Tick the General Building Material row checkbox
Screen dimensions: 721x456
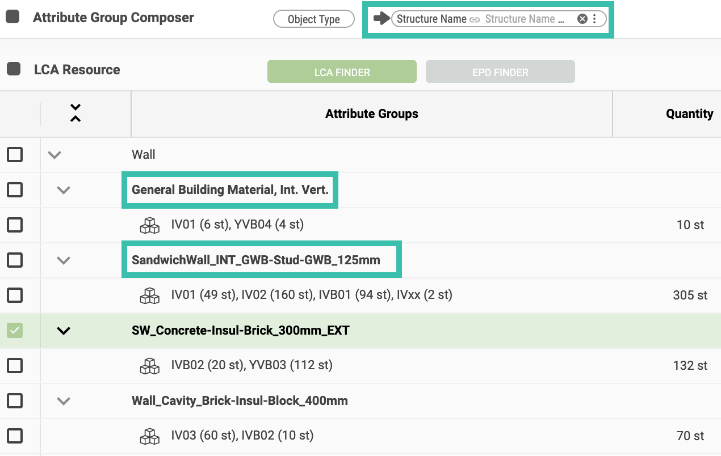click(15, 189)
